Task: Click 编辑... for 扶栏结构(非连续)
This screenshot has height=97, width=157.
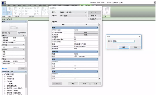Action: tap(86, 32)
